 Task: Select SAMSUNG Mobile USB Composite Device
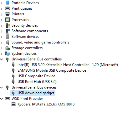(x=52, y=70)
